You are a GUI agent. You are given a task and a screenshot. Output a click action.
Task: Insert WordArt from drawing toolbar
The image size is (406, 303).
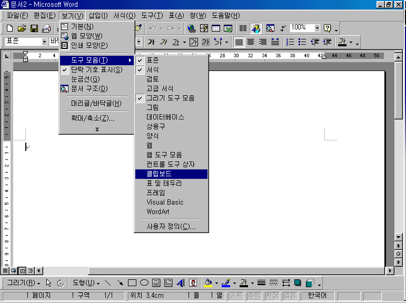(x=181, y=283)
